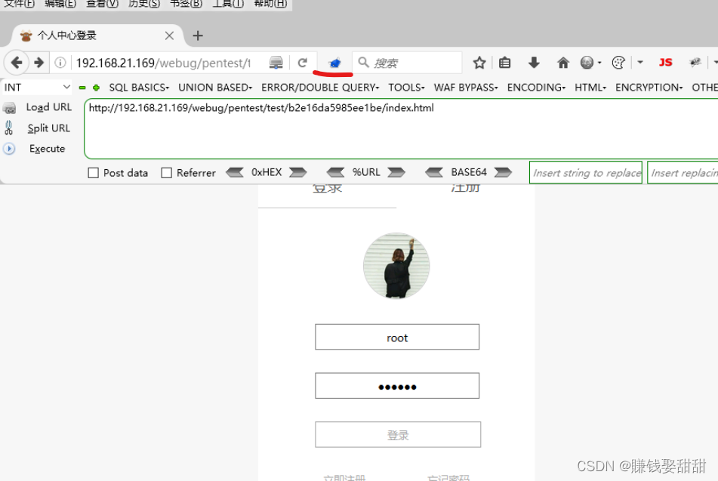718x481 pixels.
Task: Close the 个人中心登录 tab
Action: (169, 35)
